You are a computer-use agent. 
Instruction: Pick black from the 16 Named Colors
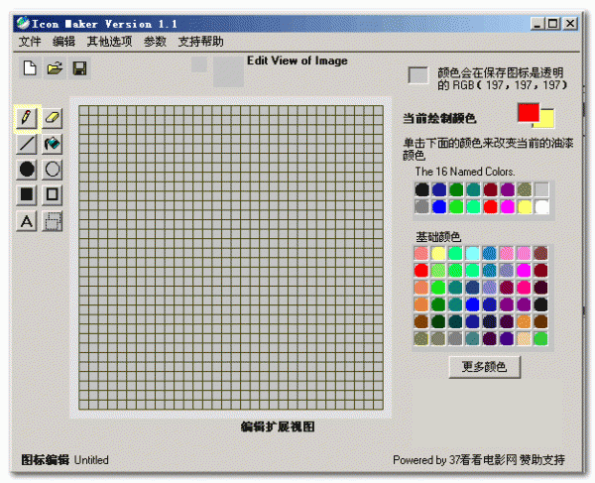422,189
